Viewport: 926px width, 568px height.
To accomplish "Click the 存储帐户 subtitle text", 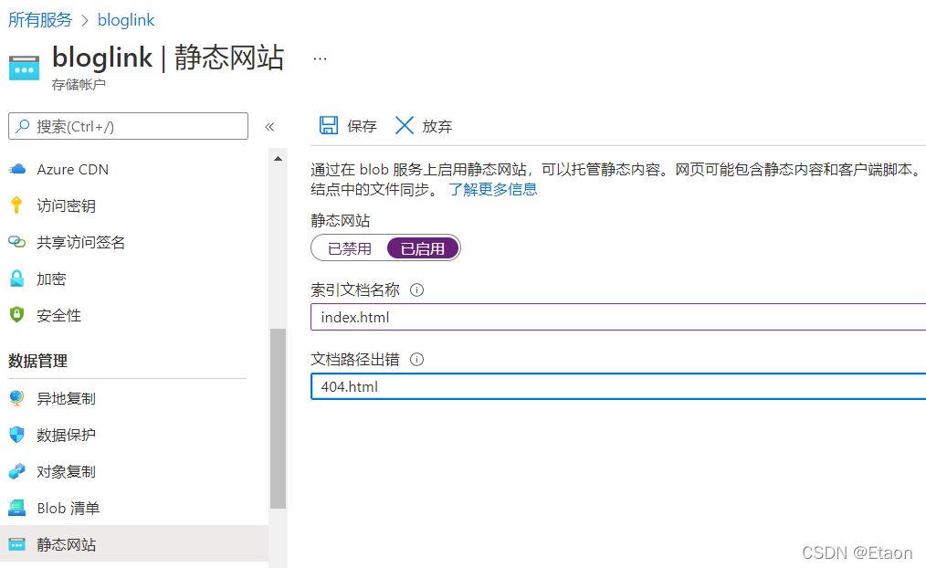I will tap(79, 84).
